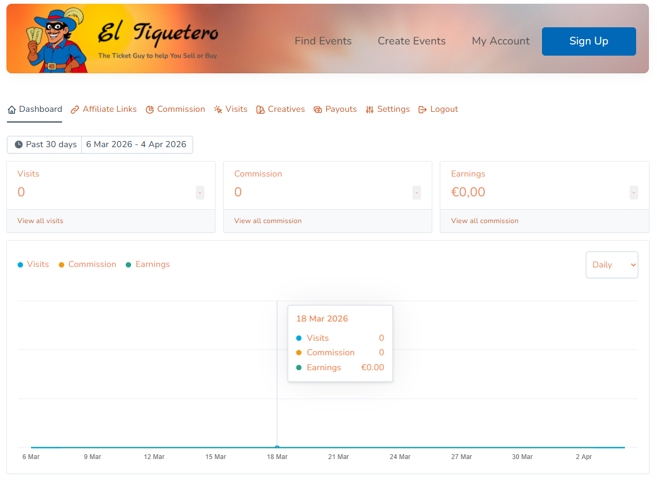The height and width of the screenshot is (489, 657).
Task: Click the Dashboard home icon
Action: (12, 110)
